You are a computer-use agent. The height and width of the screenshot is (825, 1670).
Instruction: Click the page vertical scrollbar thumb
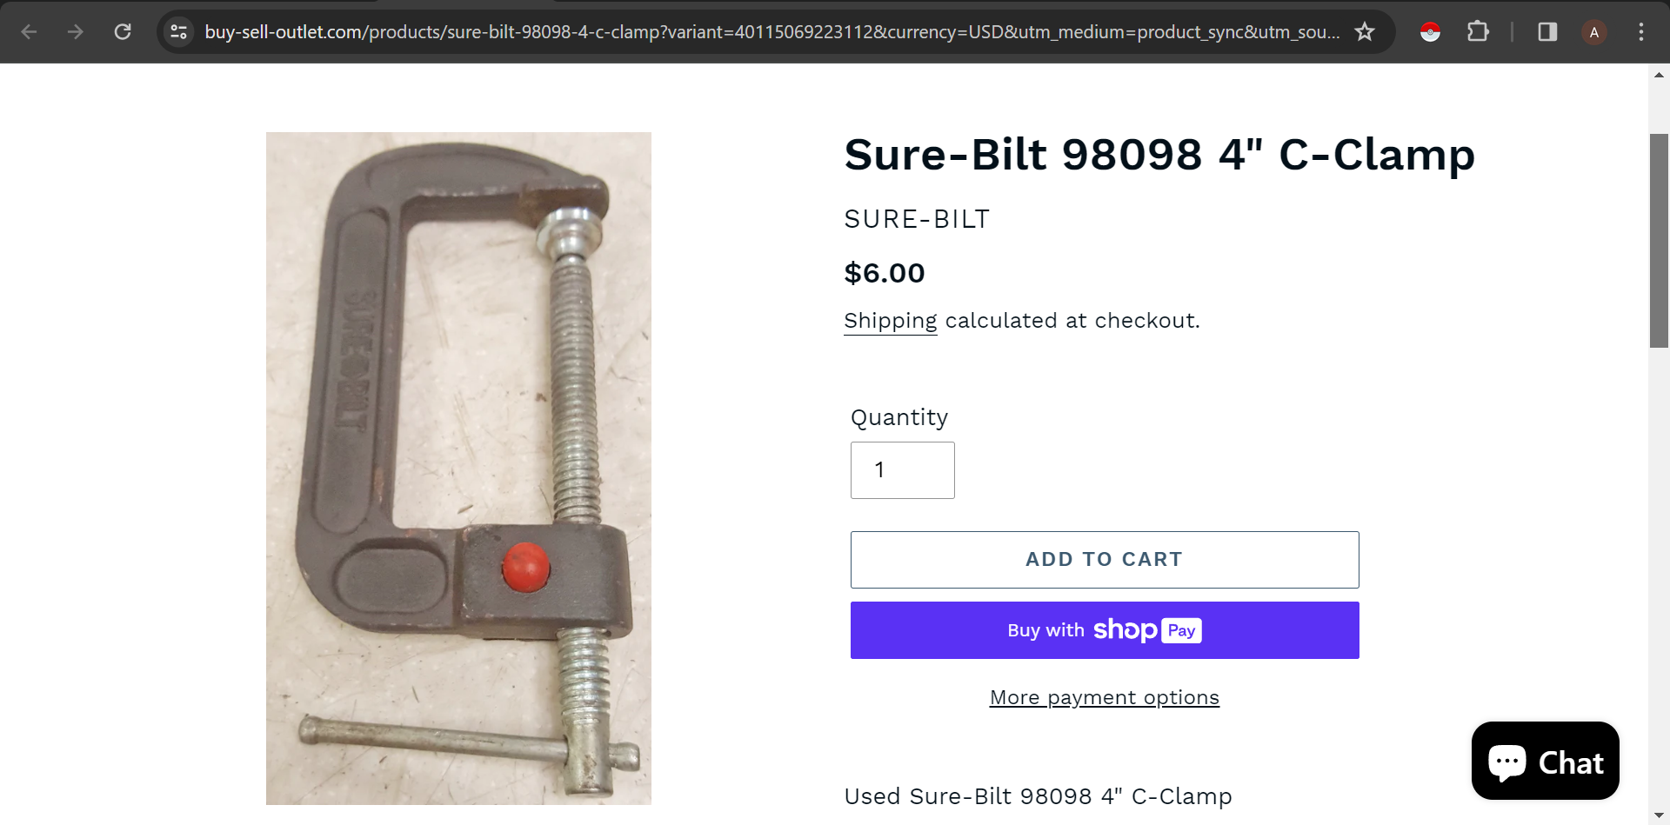coord(1659,241)
